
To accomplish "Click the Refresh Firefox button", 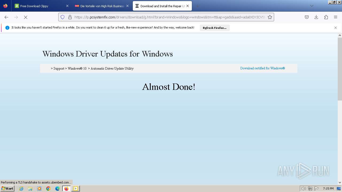I will pos(215,28).
